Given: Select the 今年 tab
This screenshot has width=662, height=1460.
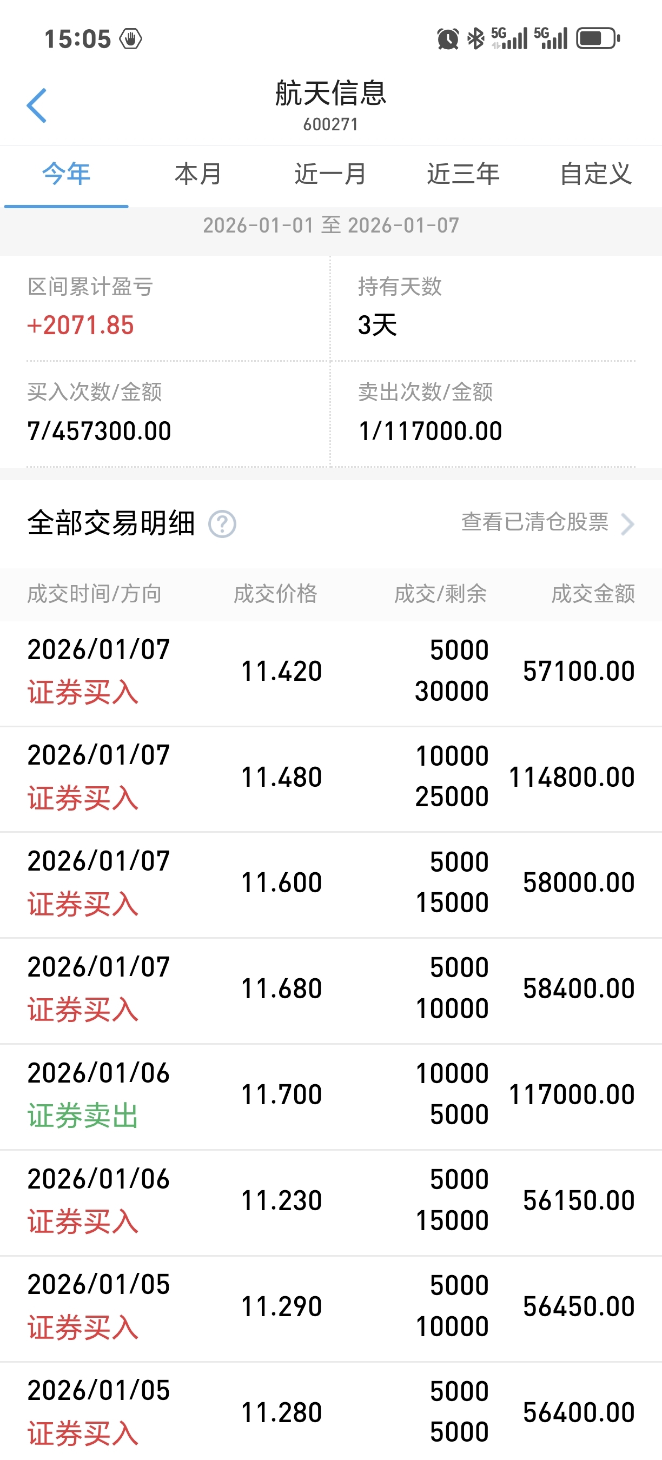Looking at the screenshot, I should [x=67, y=174].
